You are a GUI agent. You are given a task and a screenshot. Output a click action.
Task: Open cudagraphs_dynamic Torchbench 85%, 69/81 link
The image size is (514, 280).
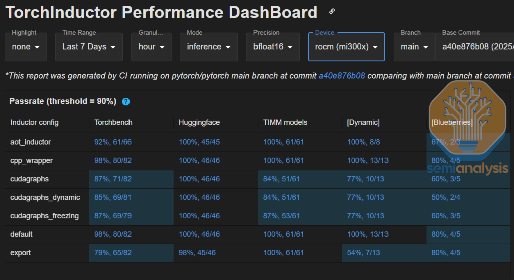113,197
